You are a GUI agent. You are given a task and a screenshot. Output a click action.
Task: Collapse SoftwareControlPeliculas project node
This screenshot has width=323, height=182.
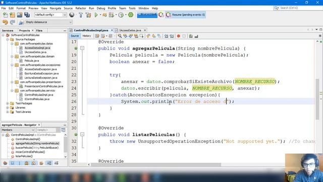(3, 35)
